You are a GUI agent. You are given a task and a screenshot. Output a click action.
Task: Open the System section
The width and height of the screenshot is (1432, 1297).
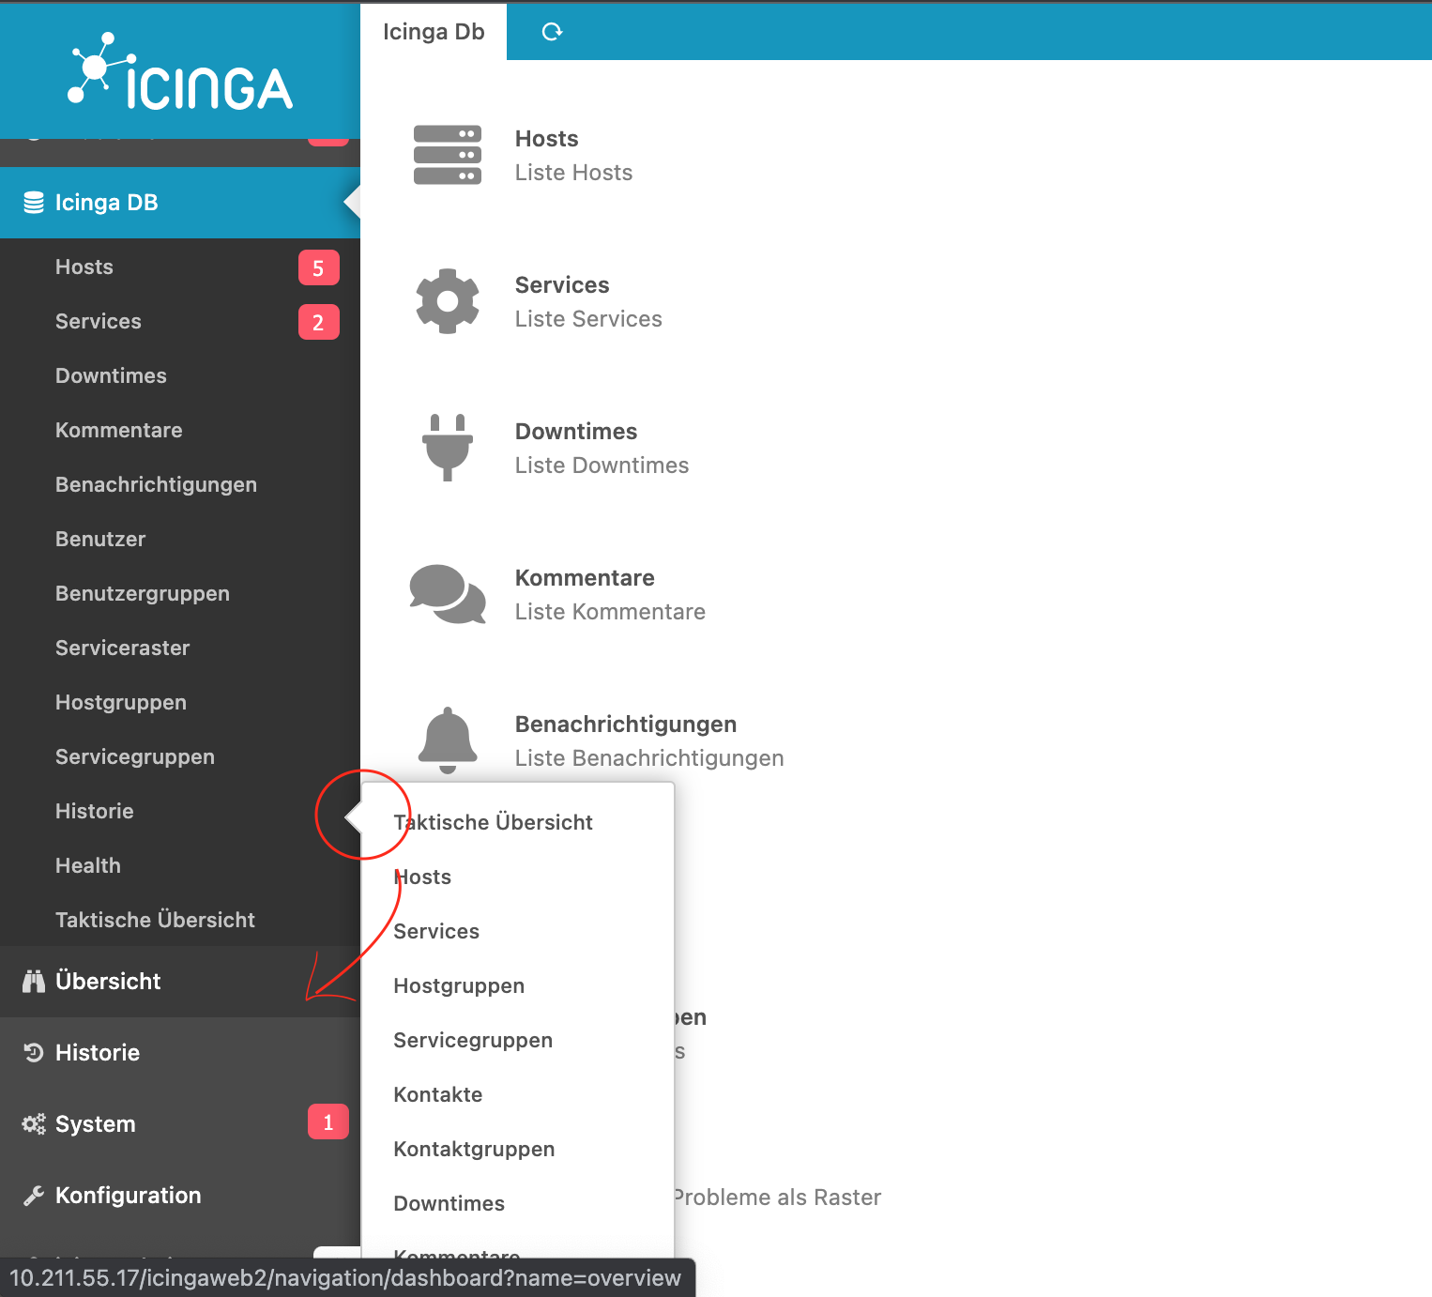[94, 1123]
